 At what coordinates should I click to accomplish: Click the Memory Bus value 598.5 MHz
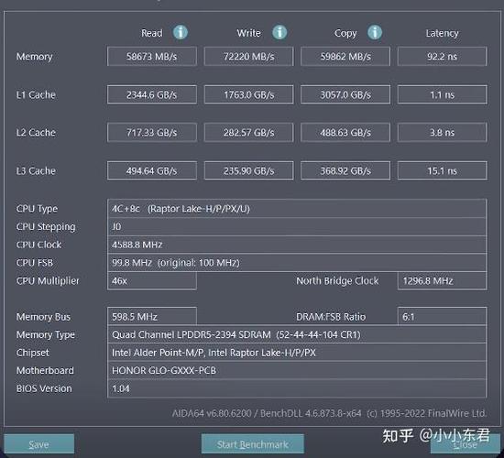click(152, 317)
